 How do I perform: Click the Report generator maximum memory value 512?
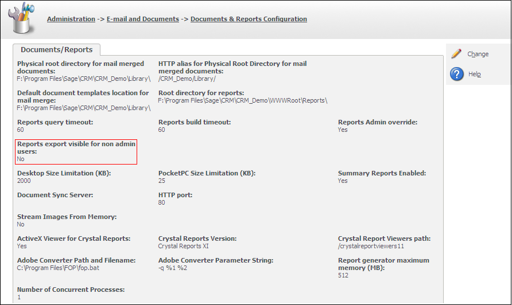coord(343,275)
